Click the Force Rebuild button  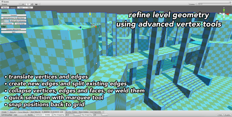pyautogui.click(x=23, y=112)
